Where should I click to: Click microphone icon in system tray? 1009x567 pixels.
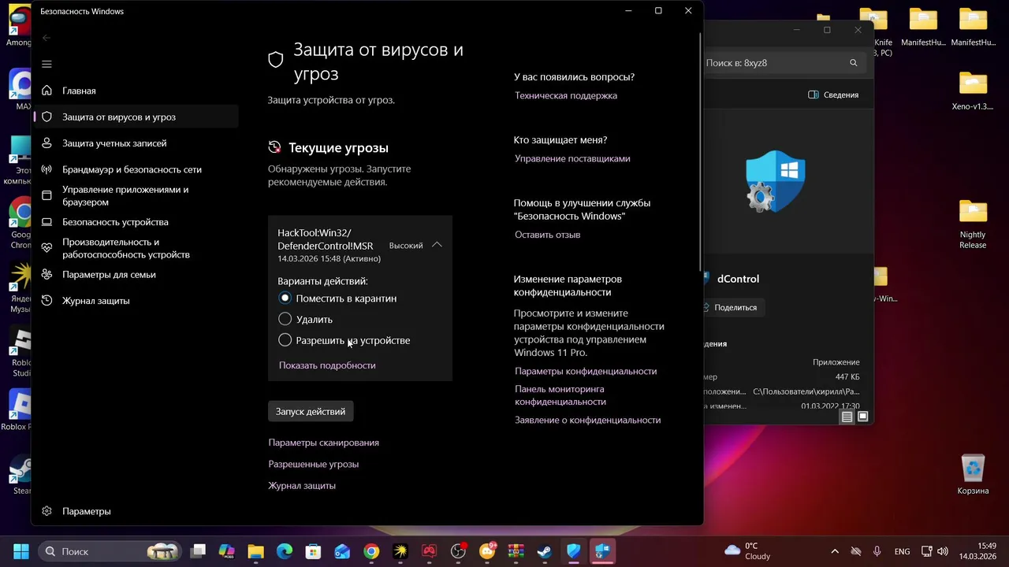click(877, 551)
